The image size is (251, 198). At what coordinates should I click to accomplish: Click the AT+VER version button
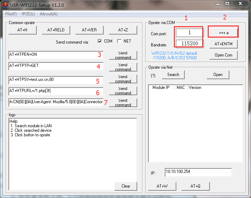pyautogui.click(x=89, y=30)
